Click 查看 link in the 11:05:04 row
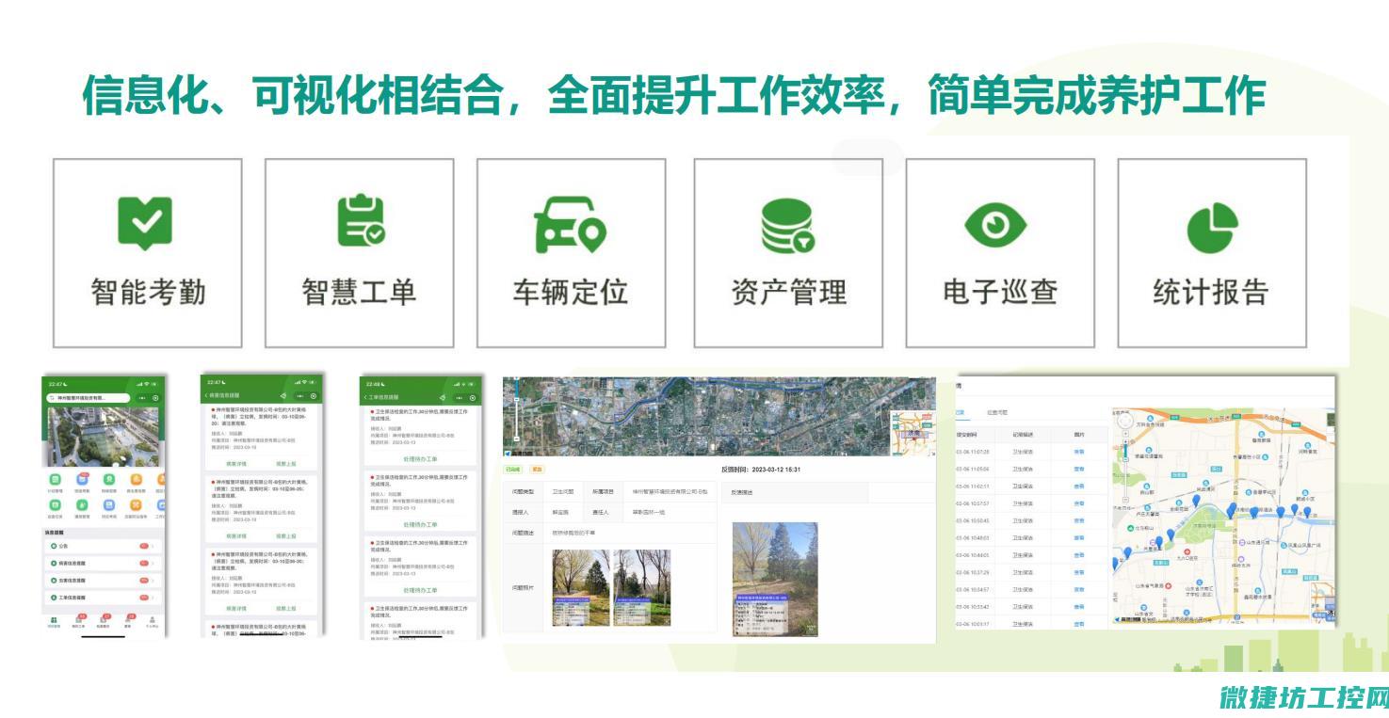1389x718 pixels. [x=1079, y=469]
